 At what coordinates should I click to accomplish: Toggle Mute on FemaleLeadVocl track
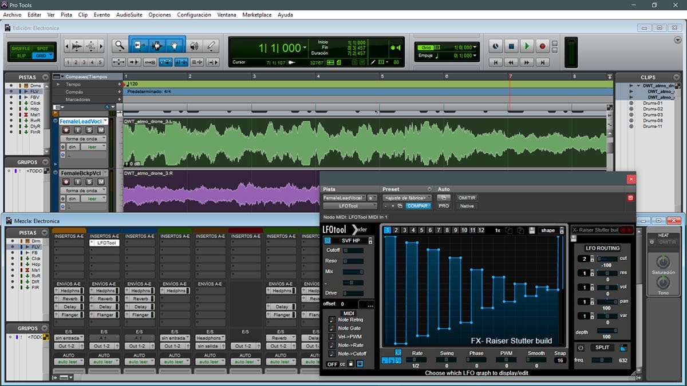pos(101,130)
